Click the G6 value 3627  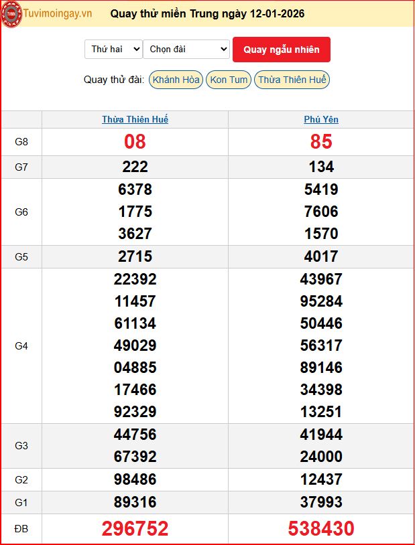[x=135, y=234]
